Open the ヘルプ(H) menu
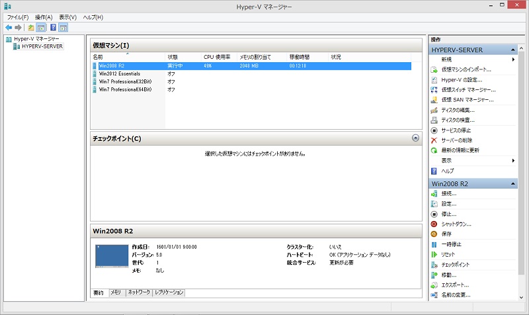Image resolution: width=529 pixels, height=315 pixels. click(93, 17)
